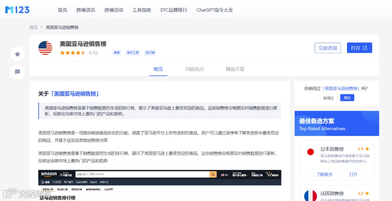The image size is (392, 201).
Task: Click the Top Rated Alternatives subtitle
Action: [322, 129]
